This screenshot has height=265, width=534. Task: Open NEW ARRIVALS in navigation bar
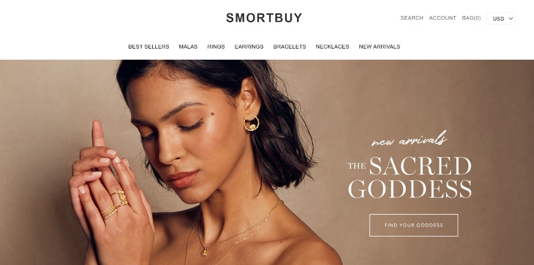pyautogui.click(x=379, y=46)
